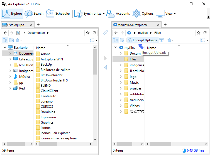Expand the Imágenes tree node
The image size is (210, 156).
click(x=10, y=71)
